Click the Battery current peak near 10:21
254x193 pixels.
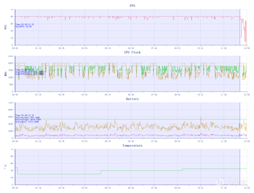pyautogui.click(x=201, y=118)
